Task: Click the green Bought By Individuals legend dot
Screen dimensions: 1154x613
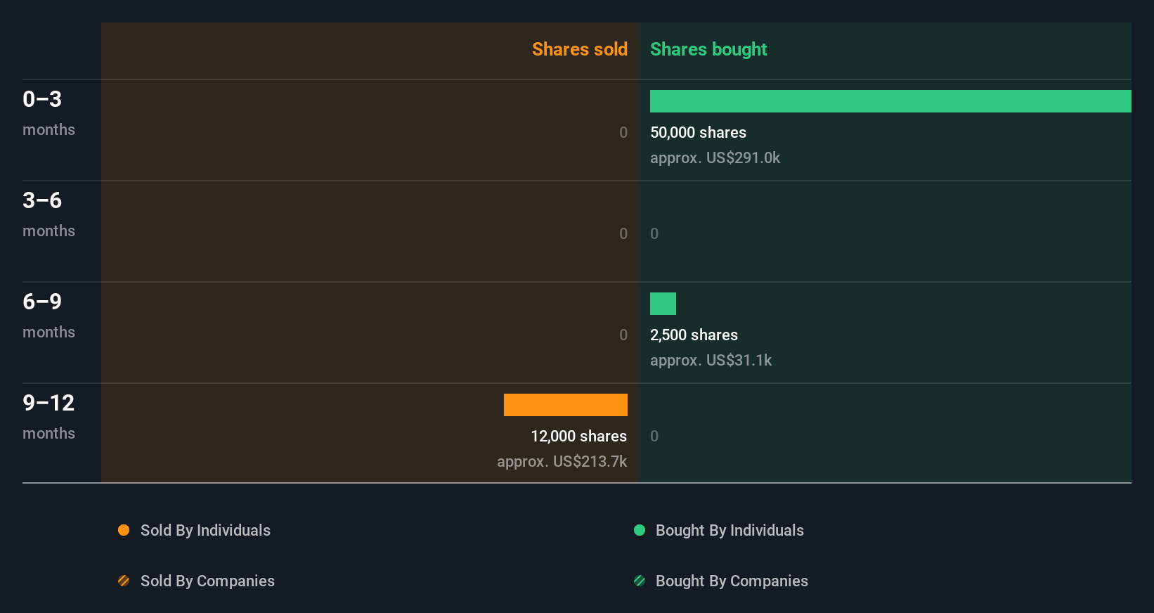Action: [x=640, y=530]
